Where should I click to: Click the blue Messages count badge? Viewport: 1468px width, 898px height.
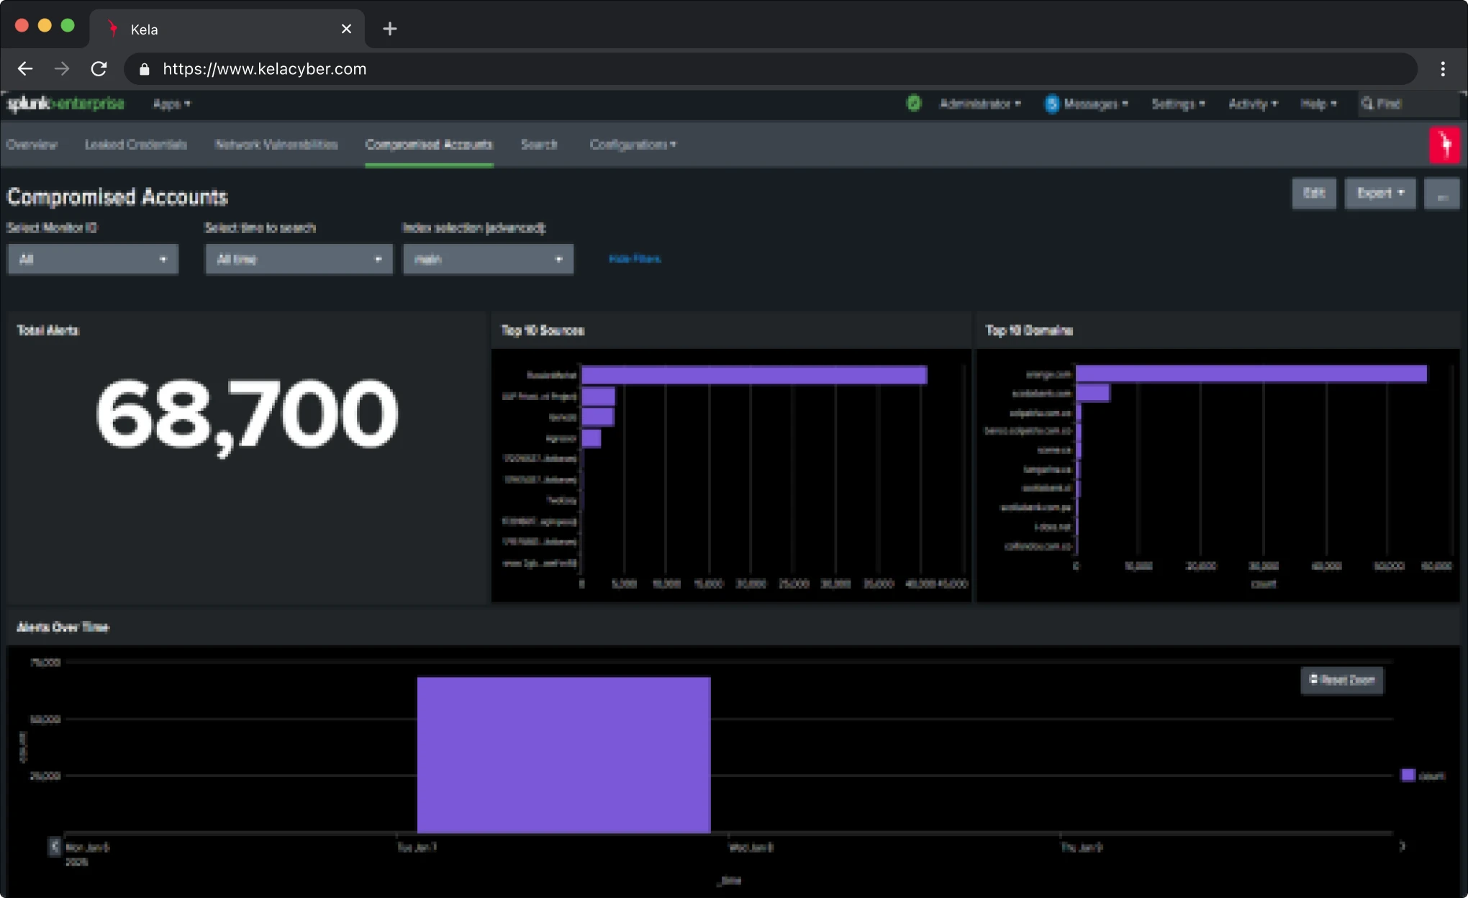(x=1051, y=104)
